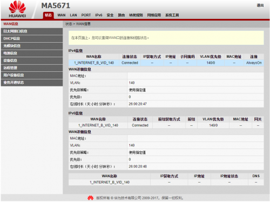Select the 1_INTERNET_B_VID_140 row under the 连接状态 IPv6 table
270x202 pixels.
click(166, 125)
